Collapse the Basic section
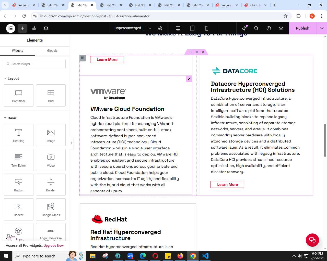Screen dimensions: 327x261 point(10,118)
